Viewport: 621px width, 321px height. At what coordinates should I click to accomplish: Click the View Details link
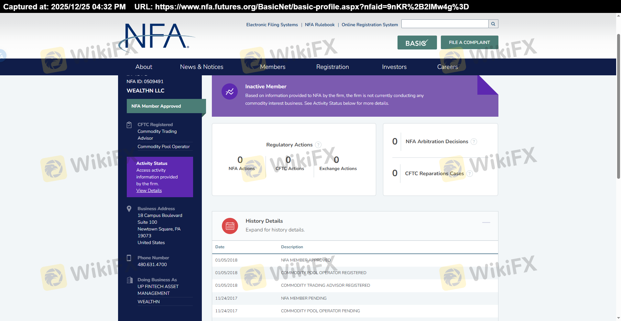point(149,191)
